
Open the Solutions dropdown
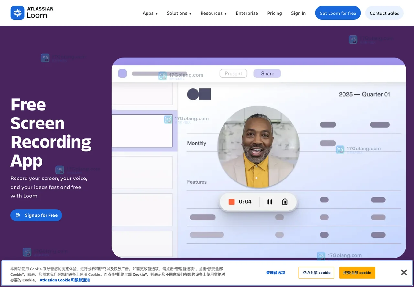(x=179, y=13)
